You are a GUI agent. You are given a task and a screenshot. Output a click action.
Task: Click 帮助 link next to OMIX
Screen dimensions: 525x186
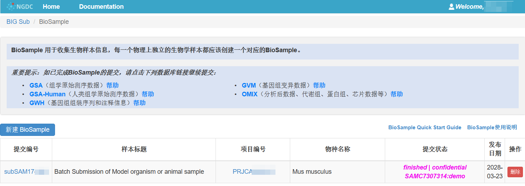[396, 94]
